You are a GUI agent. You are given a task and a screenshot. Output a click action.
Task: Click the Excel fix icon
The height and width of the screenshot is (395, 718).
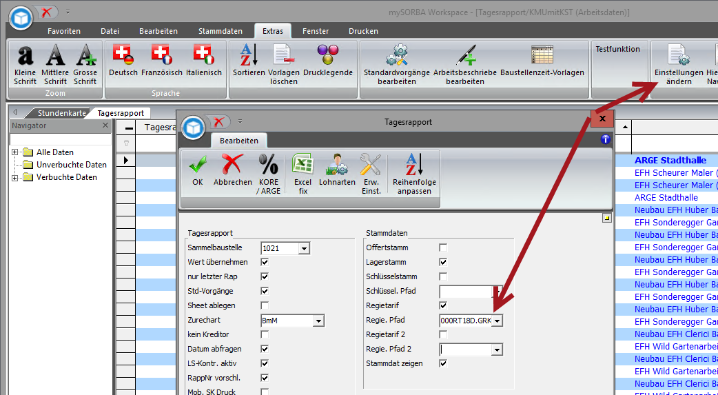(x=302, y=165)
